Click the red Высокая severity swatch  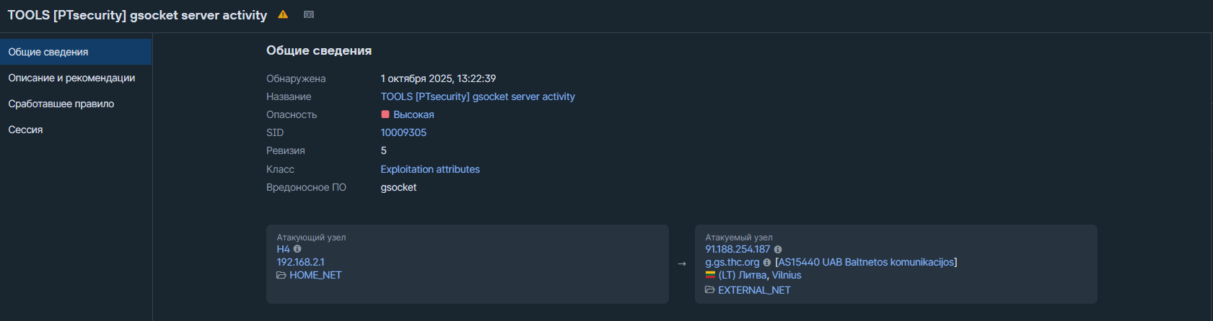(x=385, y=114)
